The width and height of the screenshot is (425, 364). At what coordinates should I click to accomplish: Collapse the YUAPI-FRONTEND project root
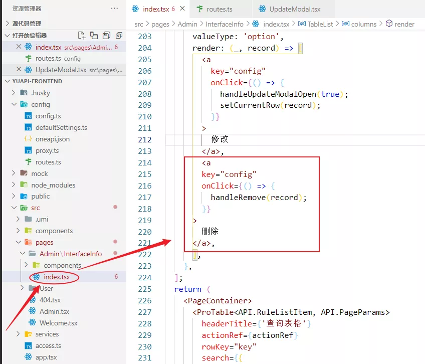click(x=8, y=81)
